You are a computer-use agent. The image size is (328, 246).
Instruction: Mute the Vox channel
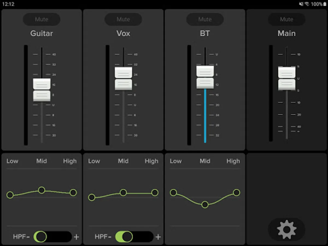123,19
